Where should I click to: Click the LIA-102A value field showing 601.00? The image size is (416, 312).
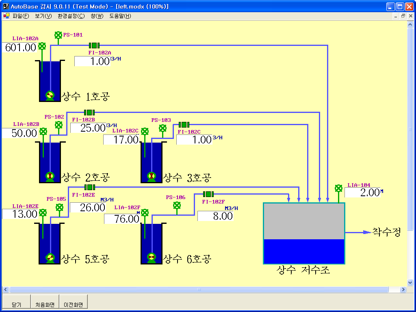pos(21,48)
